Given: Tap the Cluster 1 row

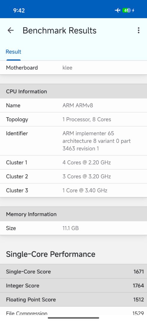Looking at the screenshot, I should [73, 163].
